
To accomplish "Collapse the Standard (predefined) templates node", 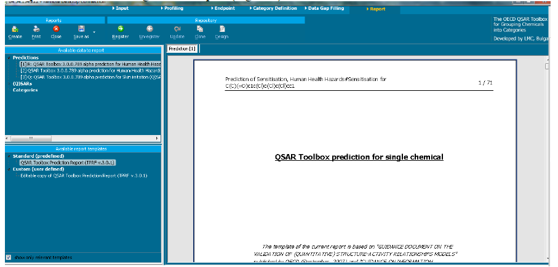I will point(9,157).
